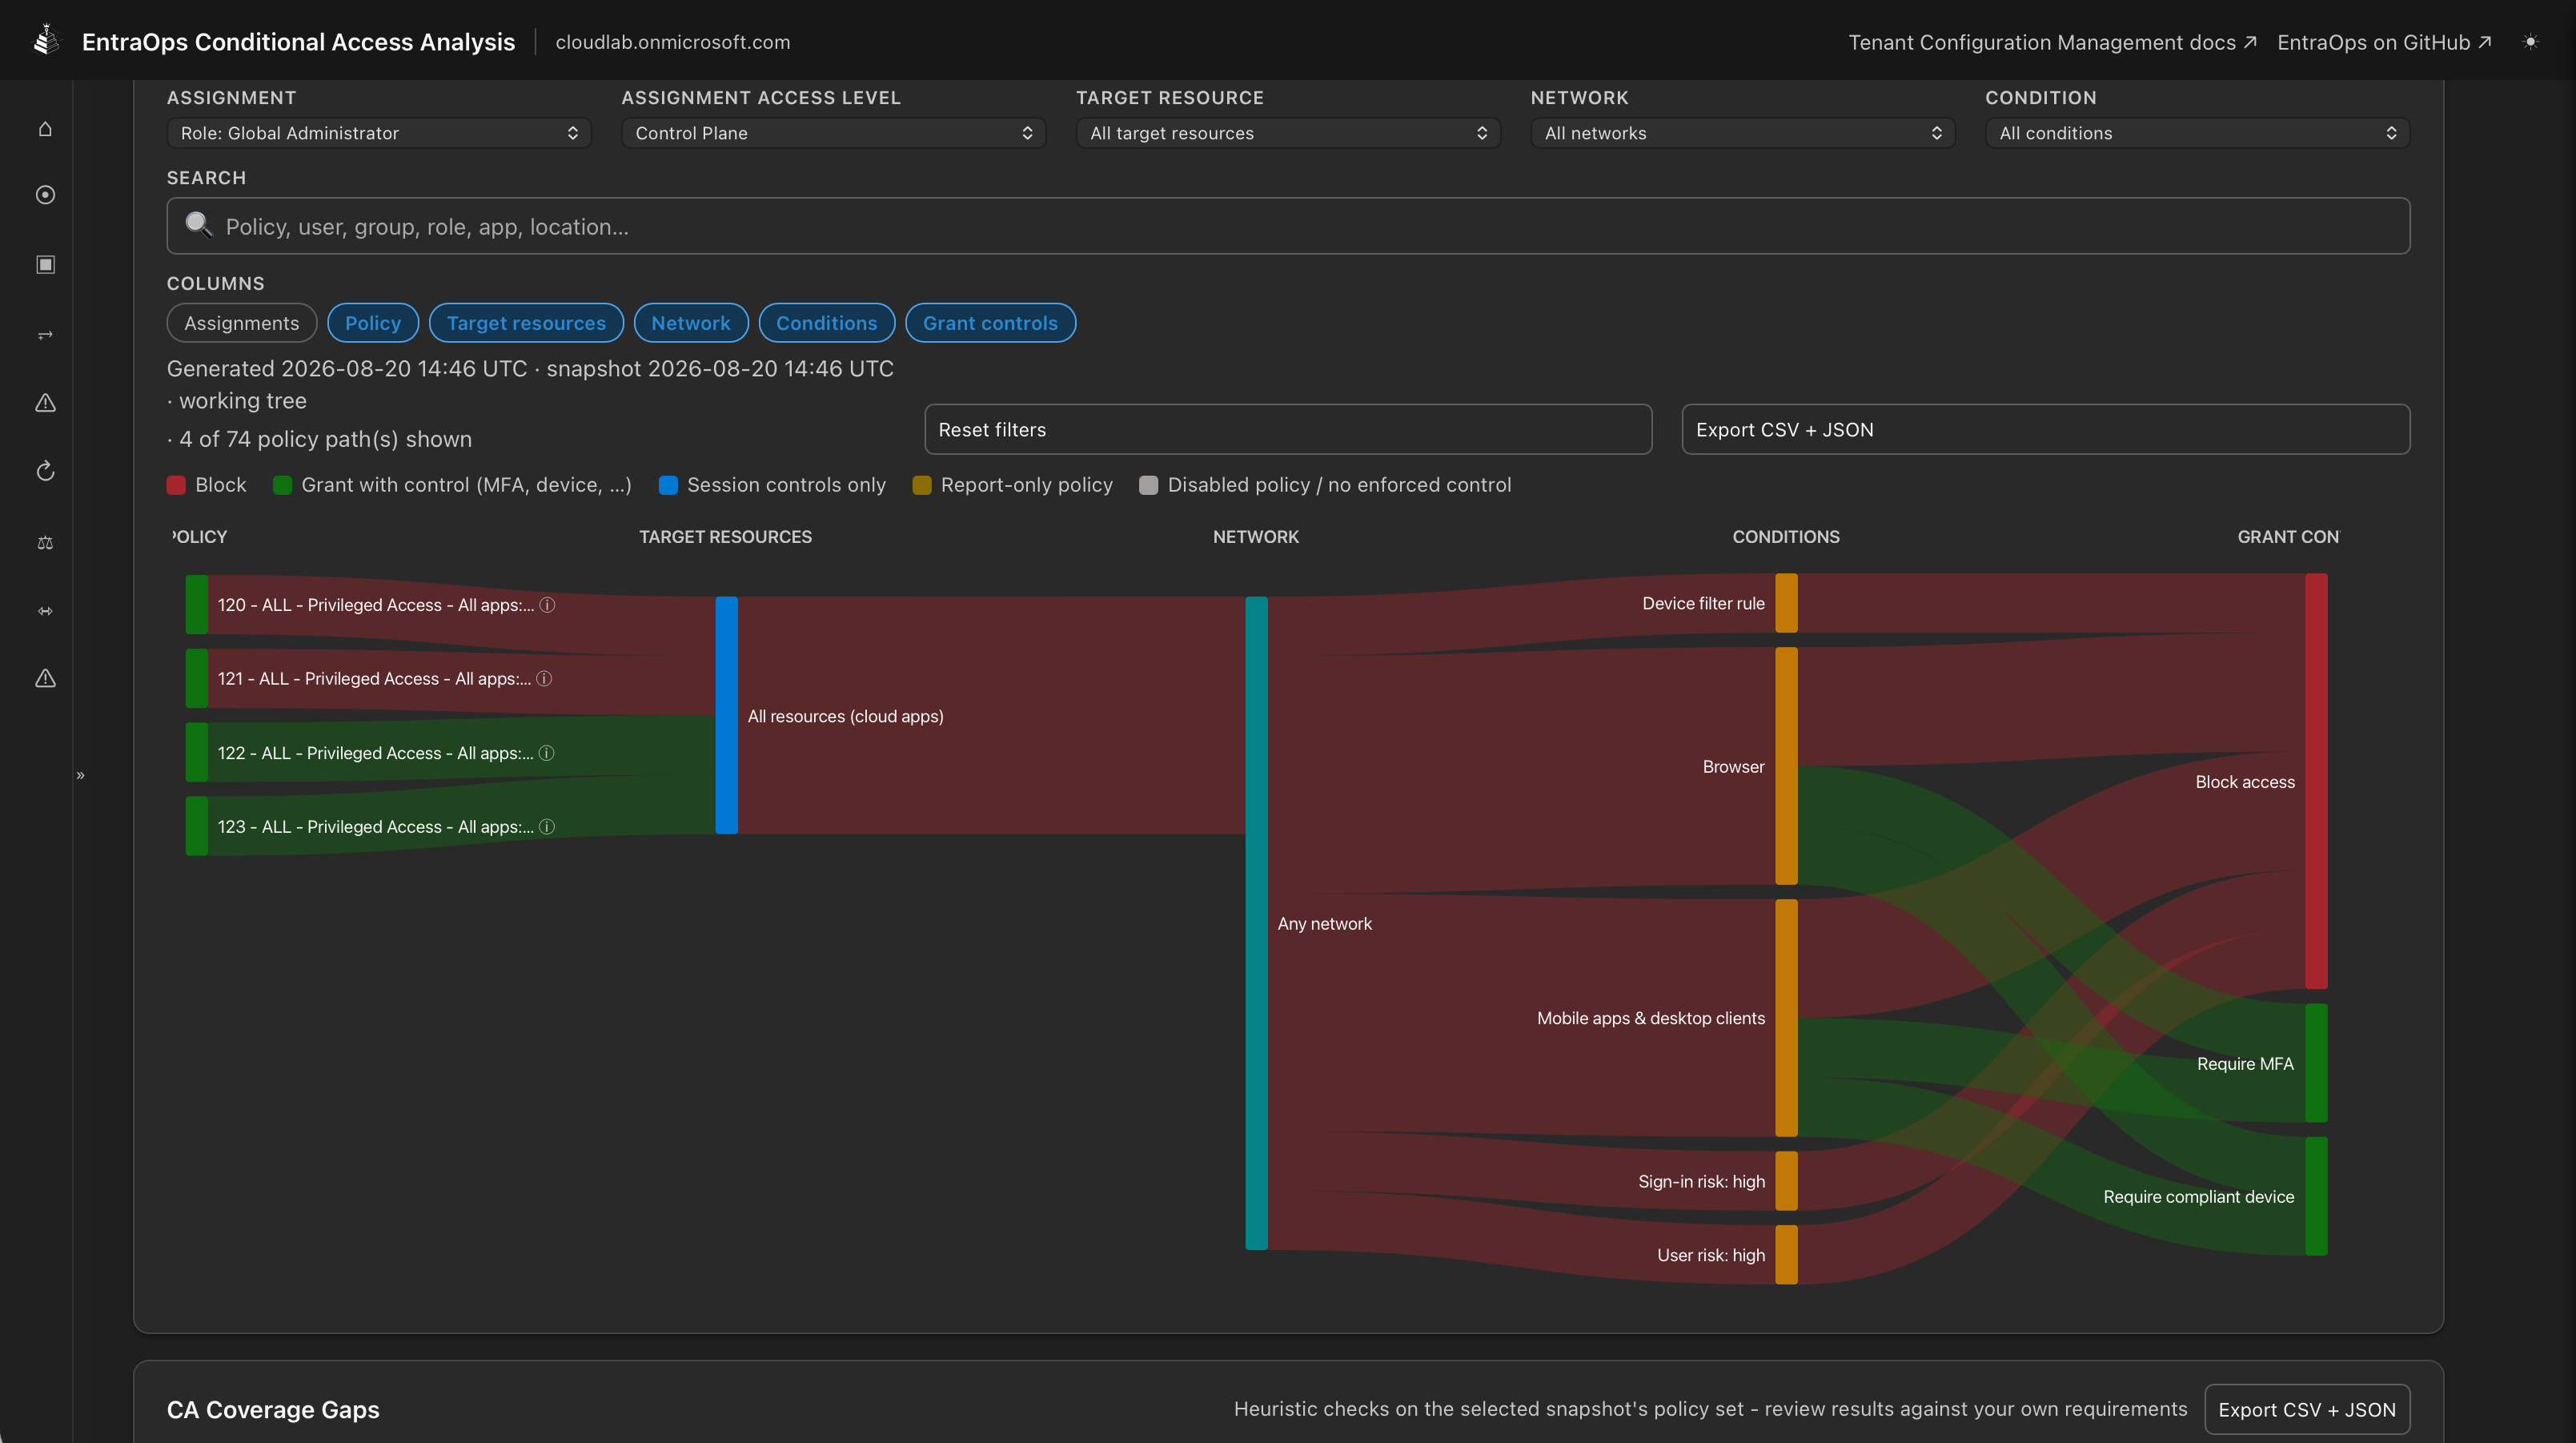Open the Network dropdown, All networks
Screen dimensions: 2576x1443
pyautogui.click(x=1743, y=133)
